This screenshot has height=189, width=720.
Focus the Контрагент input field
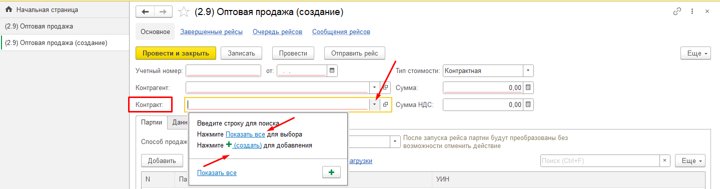point(278,87)
